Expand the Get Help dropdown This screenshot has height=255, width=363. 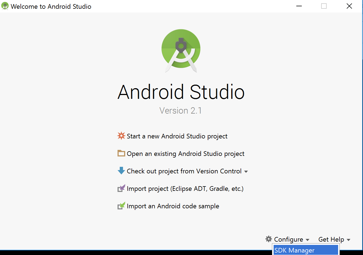[x=349, y=239]
